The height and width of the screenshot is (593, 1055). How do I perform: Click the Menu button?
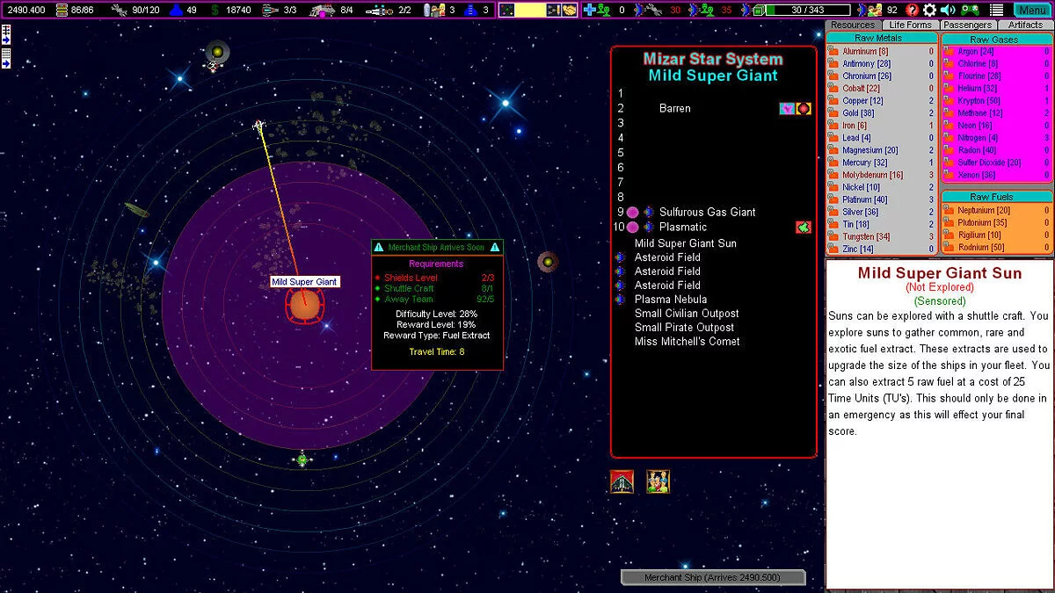tap(1031, 10)
